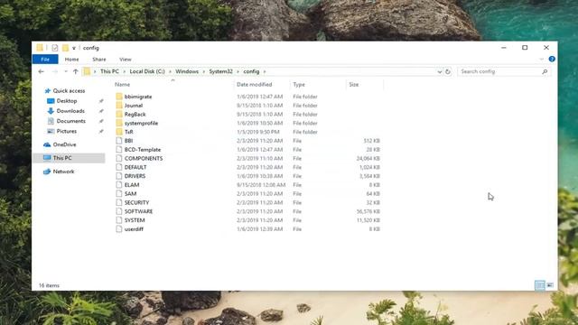Click config breadcrumb in address bar
Image resolution: width=578 pixels, height=325 pixels.
tap(251, 71)
